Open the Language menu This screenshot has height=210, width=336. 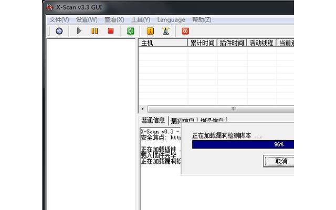(171, 20)
